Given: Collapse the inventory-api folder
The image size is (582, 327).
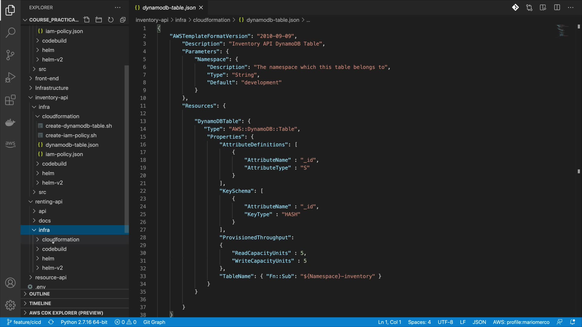Looking at the screenshot, I should [51, 97].
